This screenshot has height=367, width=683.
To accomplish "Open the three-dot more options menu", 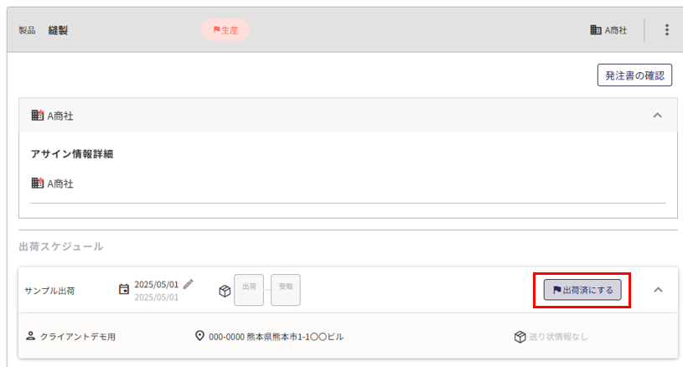I will (666, 30).
